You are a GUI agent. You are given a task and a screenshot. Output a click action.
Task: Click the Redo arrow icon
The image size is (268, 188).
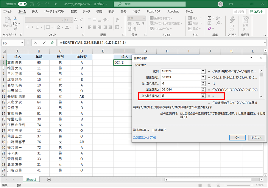coord(47,4)
